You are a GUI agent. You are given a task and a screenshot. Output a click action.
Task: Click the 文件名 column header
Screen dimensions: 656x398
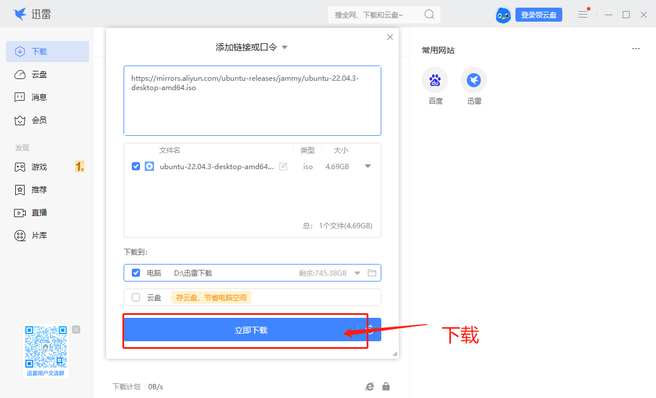pyautogui.click(x=169, y=150)
